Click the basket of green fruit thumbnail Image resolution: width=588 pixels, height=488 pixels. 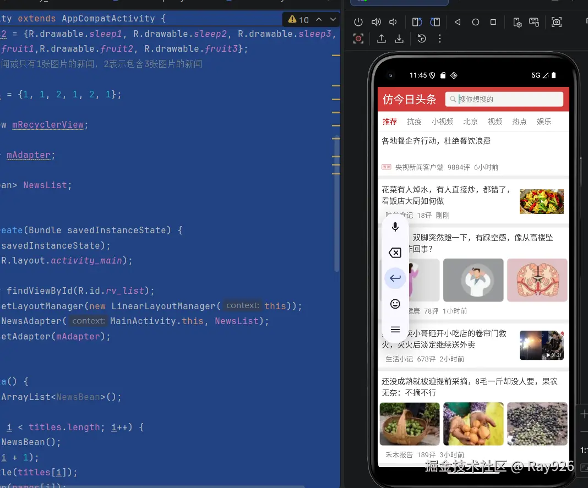click(x=410, y=424)
